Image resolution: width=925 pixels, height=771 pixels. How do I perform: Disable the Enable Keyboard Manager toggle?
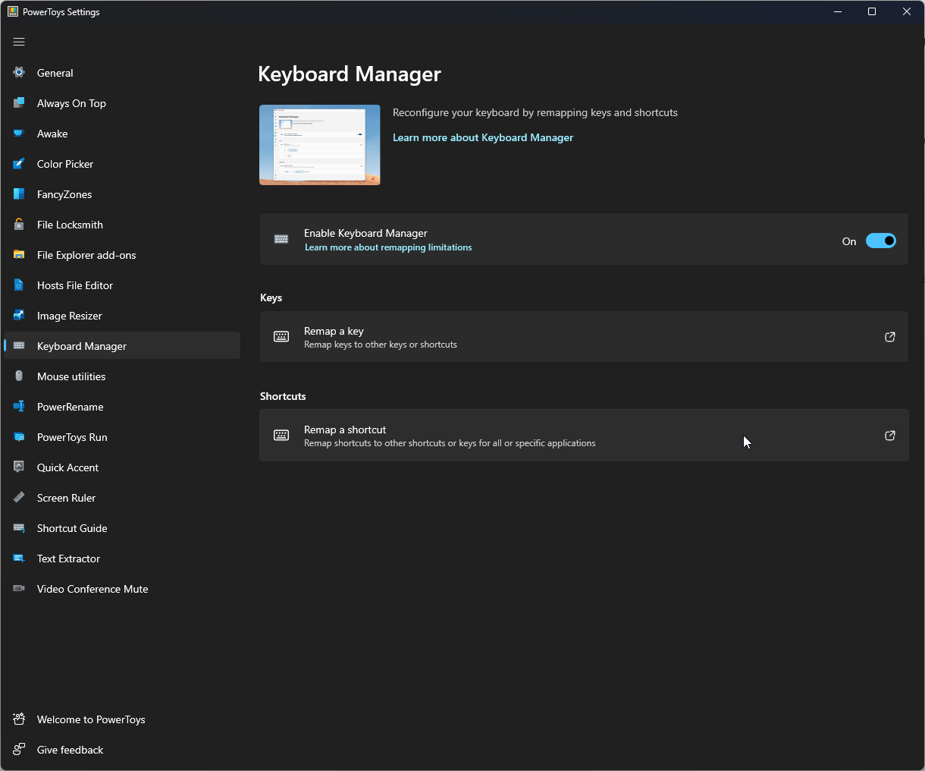880,241
